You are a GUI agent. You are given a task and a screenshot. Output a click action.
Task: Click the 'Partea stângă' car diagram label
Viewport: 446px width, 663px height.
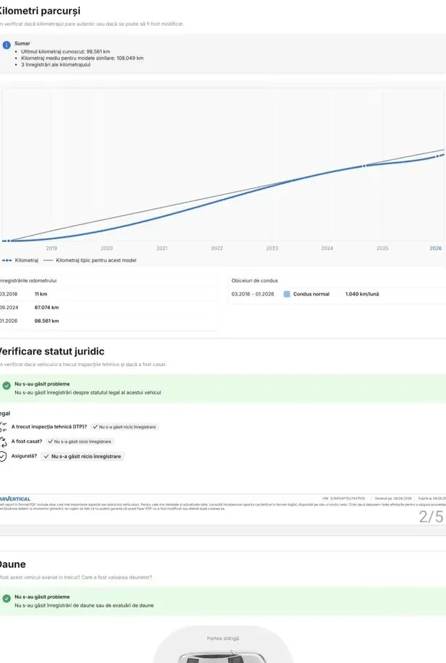pyautogui.click(x=223, y=638)
